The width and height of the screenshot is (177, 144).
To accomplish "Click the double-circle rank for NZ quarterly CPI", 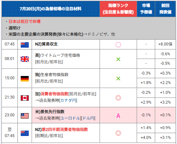I will 118,133.
